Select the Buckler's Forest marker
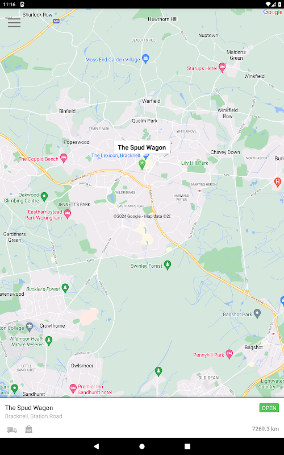The height and width of the screenshot is (455, 284). (x=65, y=288)
